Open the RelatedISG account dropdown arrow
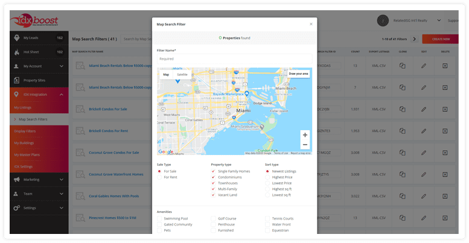The height and width of the screenshot is (243, 469). pos(439,21)
